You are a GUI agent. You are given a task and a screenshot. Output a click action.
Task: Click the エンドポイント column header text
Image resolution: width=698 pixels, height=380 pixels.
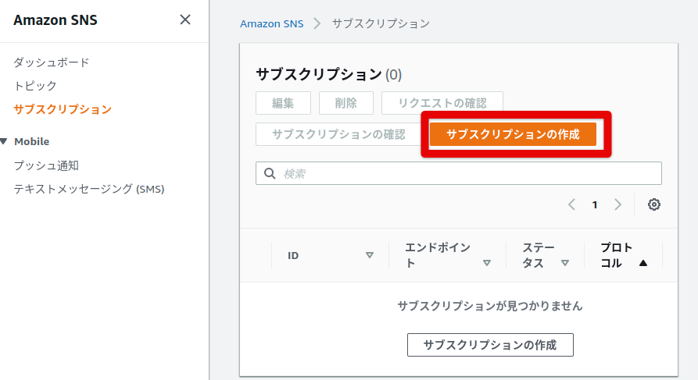[438, 255]
